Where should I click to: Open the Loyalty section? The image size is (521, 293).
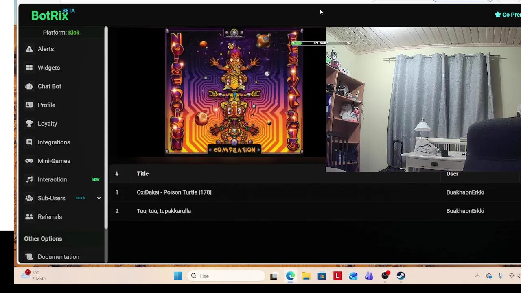coord(47,124)
